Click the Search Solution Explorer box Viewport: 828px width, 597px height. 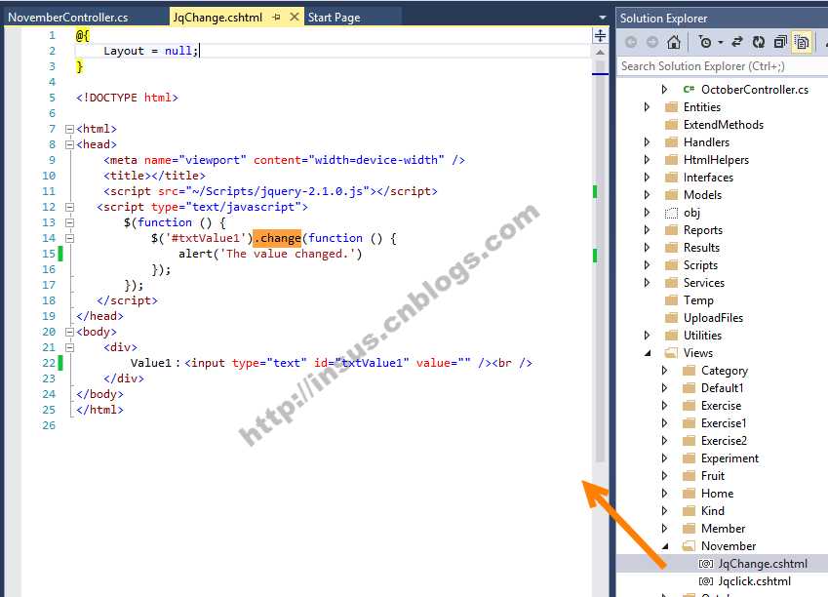pyautogui.click(x=722, y=66)
